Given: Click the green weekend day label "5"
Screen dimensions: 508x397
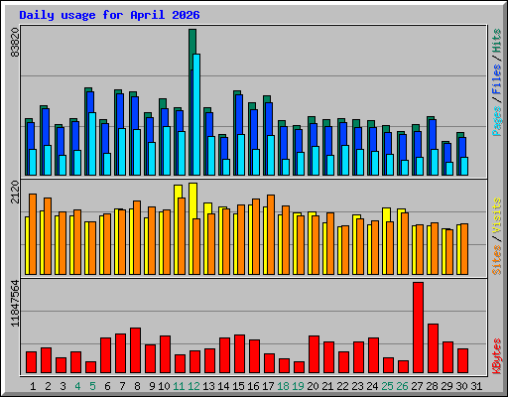Looking at the screenshot, I should coord(92,386).
